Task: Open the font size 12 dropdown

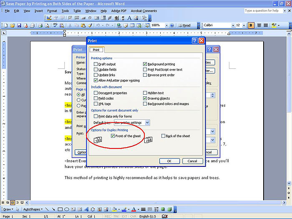Action: pos(244,25)
